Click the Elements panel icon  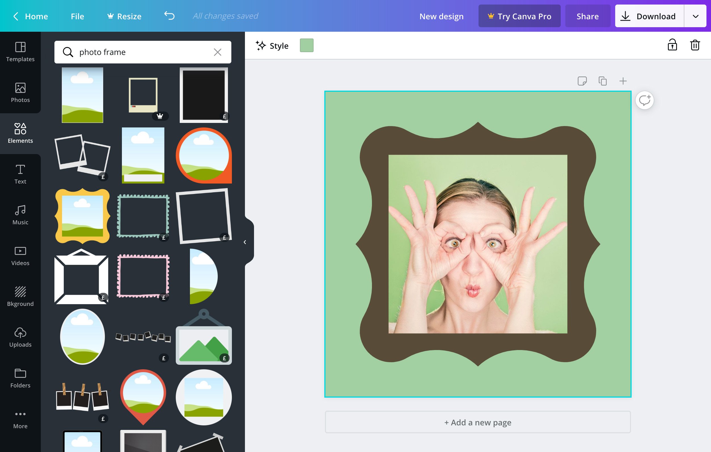click(20, 132)
